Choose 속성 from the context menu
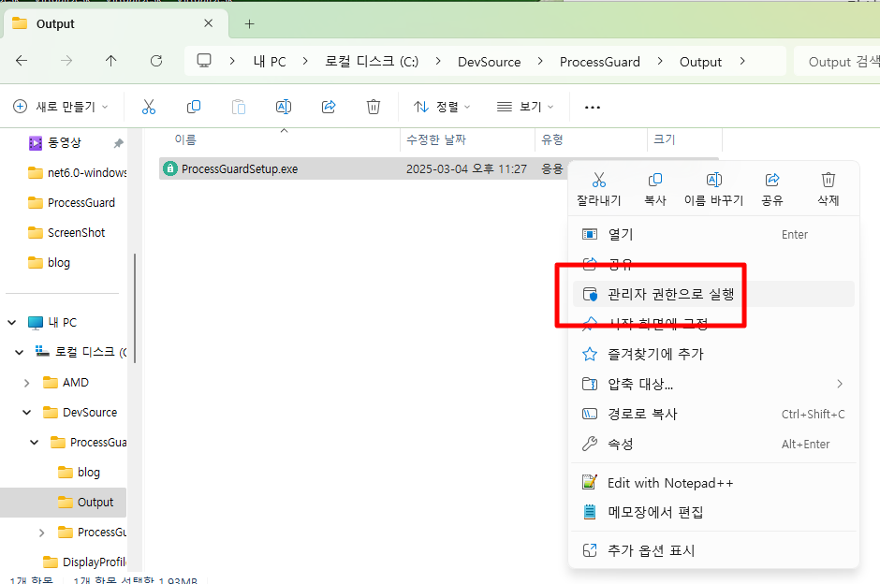880x584 pixels. [x=712, y=444]
